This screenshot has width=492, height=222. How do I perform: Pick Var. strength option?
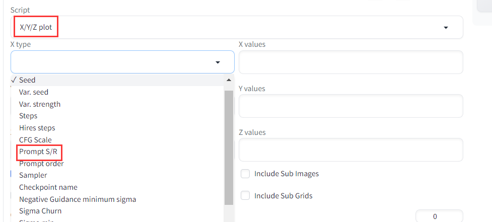click(x=40, y=104)
